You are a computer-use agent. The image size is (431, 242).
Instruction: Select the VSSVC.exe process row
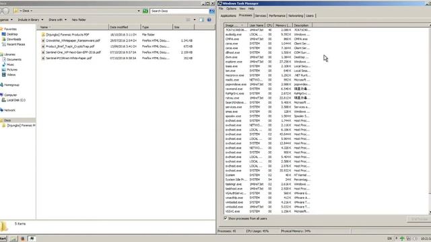click(268, 211)
